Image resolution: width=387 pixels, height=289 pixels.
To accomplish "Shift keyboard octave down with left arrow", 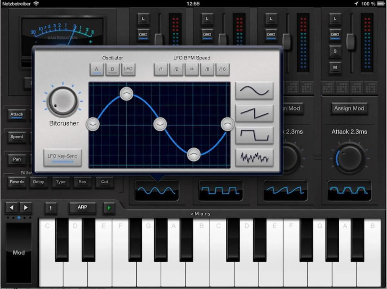I will 12,208.
